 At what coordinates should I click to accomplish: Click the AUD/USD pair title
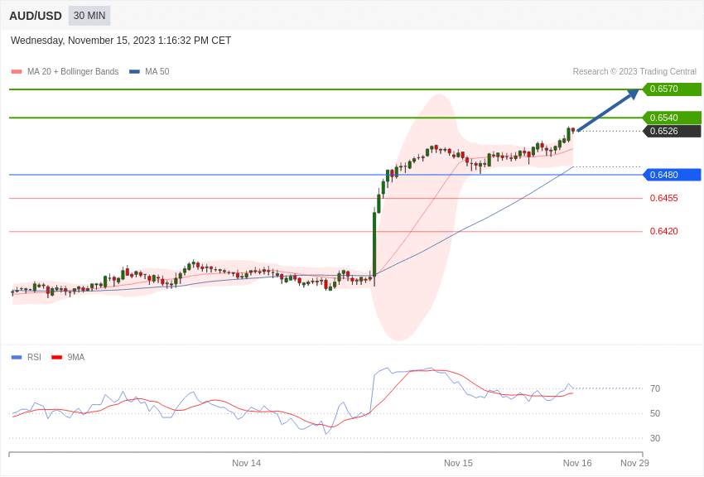(x=36, y=16)
